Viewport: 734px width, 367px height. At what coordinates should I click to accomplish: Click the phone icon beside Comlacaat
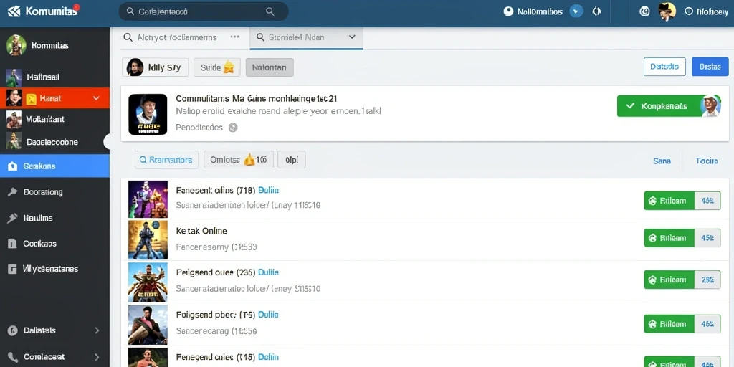pyautogui.click(x=13, y=357)
